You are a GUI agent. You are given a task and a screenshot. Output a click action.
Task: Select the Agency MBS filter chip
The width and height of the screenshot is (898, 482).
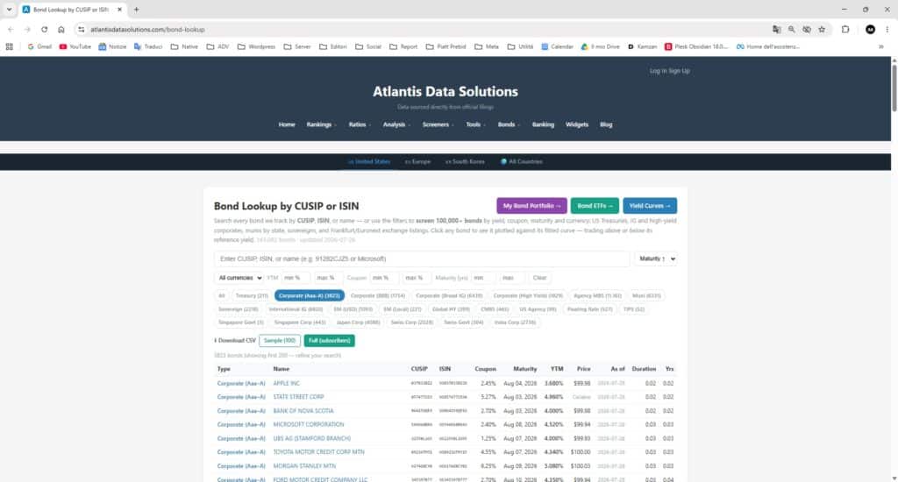point(597,295)
